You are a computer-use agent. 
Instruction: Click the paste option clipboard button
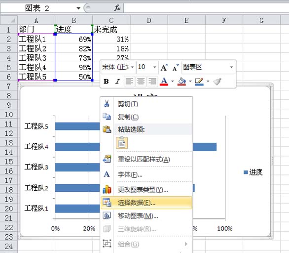point(122,143)
